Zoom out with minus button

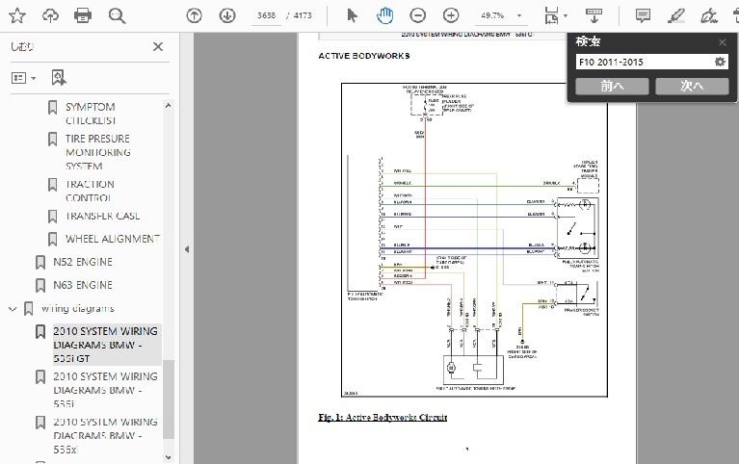point(417,15)
